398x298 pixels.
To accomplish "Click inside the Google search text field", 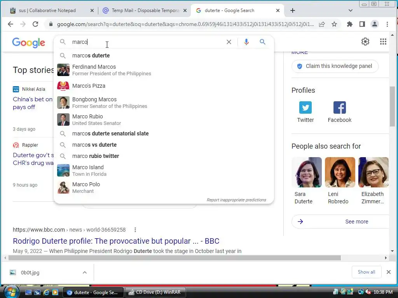I will [x=147, y=42].
